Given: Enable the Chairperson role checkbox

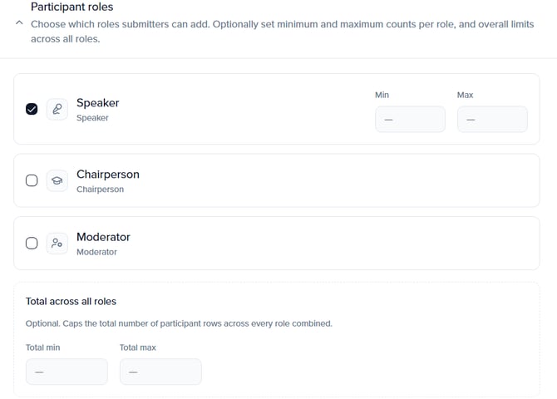Looking at the screenshot, I should click(32, 180).
